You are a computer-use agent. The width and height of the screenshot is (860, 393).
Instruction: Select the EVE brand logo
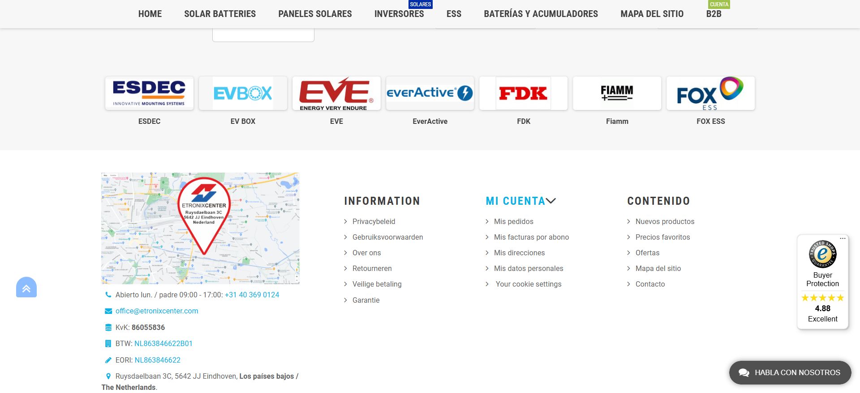point(336,93)
